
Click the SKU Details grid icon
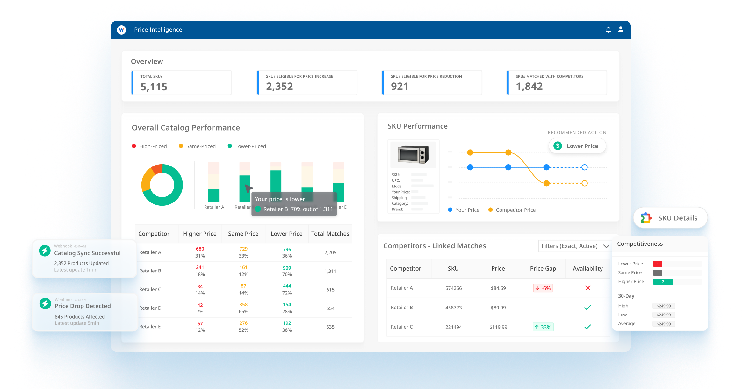pyautogui.click(x=646, y=218)
